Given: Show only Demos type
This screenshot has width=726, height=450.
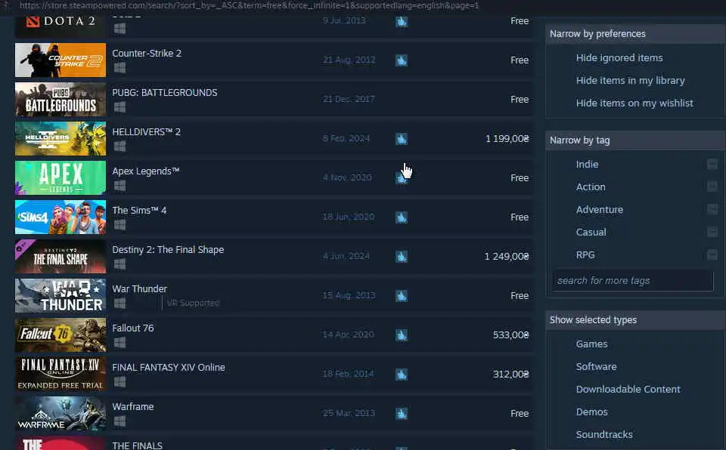Looking at the screenshot, I should click(591, 412).
